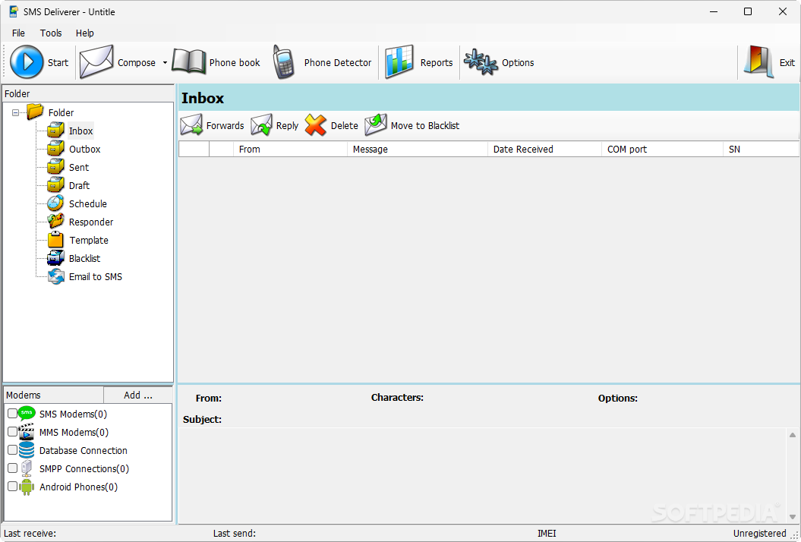This screenshot has width=801, height=542.
Task: Sort by the COM port column header
Action: pyautogui.click(x=663, y=150)
